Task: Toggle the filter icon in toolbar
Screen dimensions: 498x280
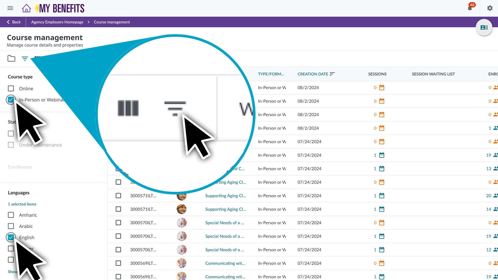Action: coord(25,59)
